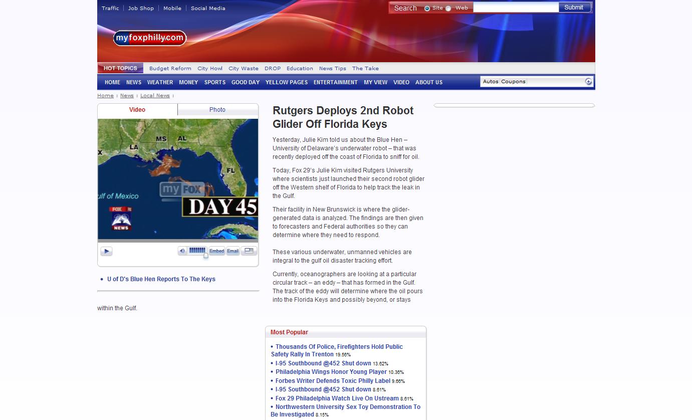
Task: Click the Rutgers Deploys 2nd Robot headline
Action: coord(343,117)
